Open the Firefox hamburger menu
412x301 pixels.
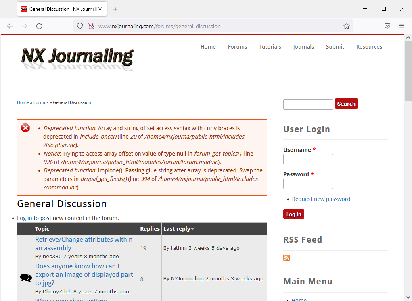402,26
